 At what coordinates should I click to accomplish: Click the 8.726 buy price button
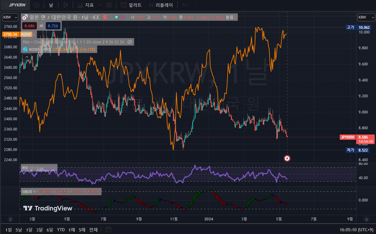(x=53, y=26)
